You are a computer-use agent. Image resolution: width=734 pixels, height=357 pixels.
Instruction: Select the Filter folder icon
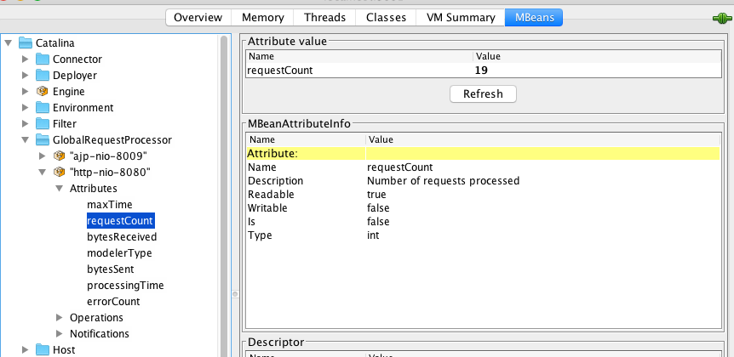43,124
